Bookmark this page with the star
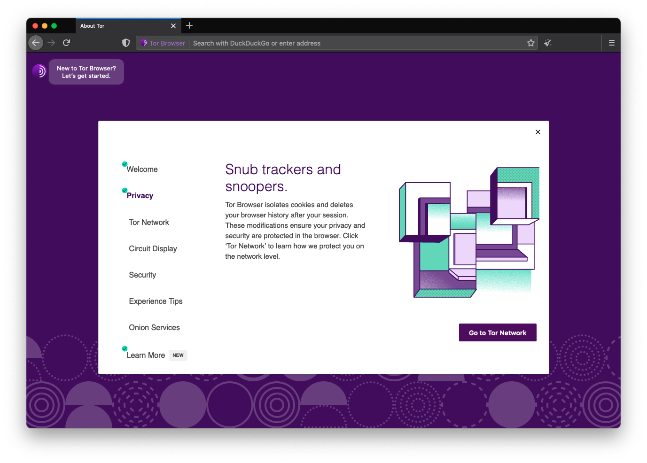This screenshot has width=647, height=463. 531,43
